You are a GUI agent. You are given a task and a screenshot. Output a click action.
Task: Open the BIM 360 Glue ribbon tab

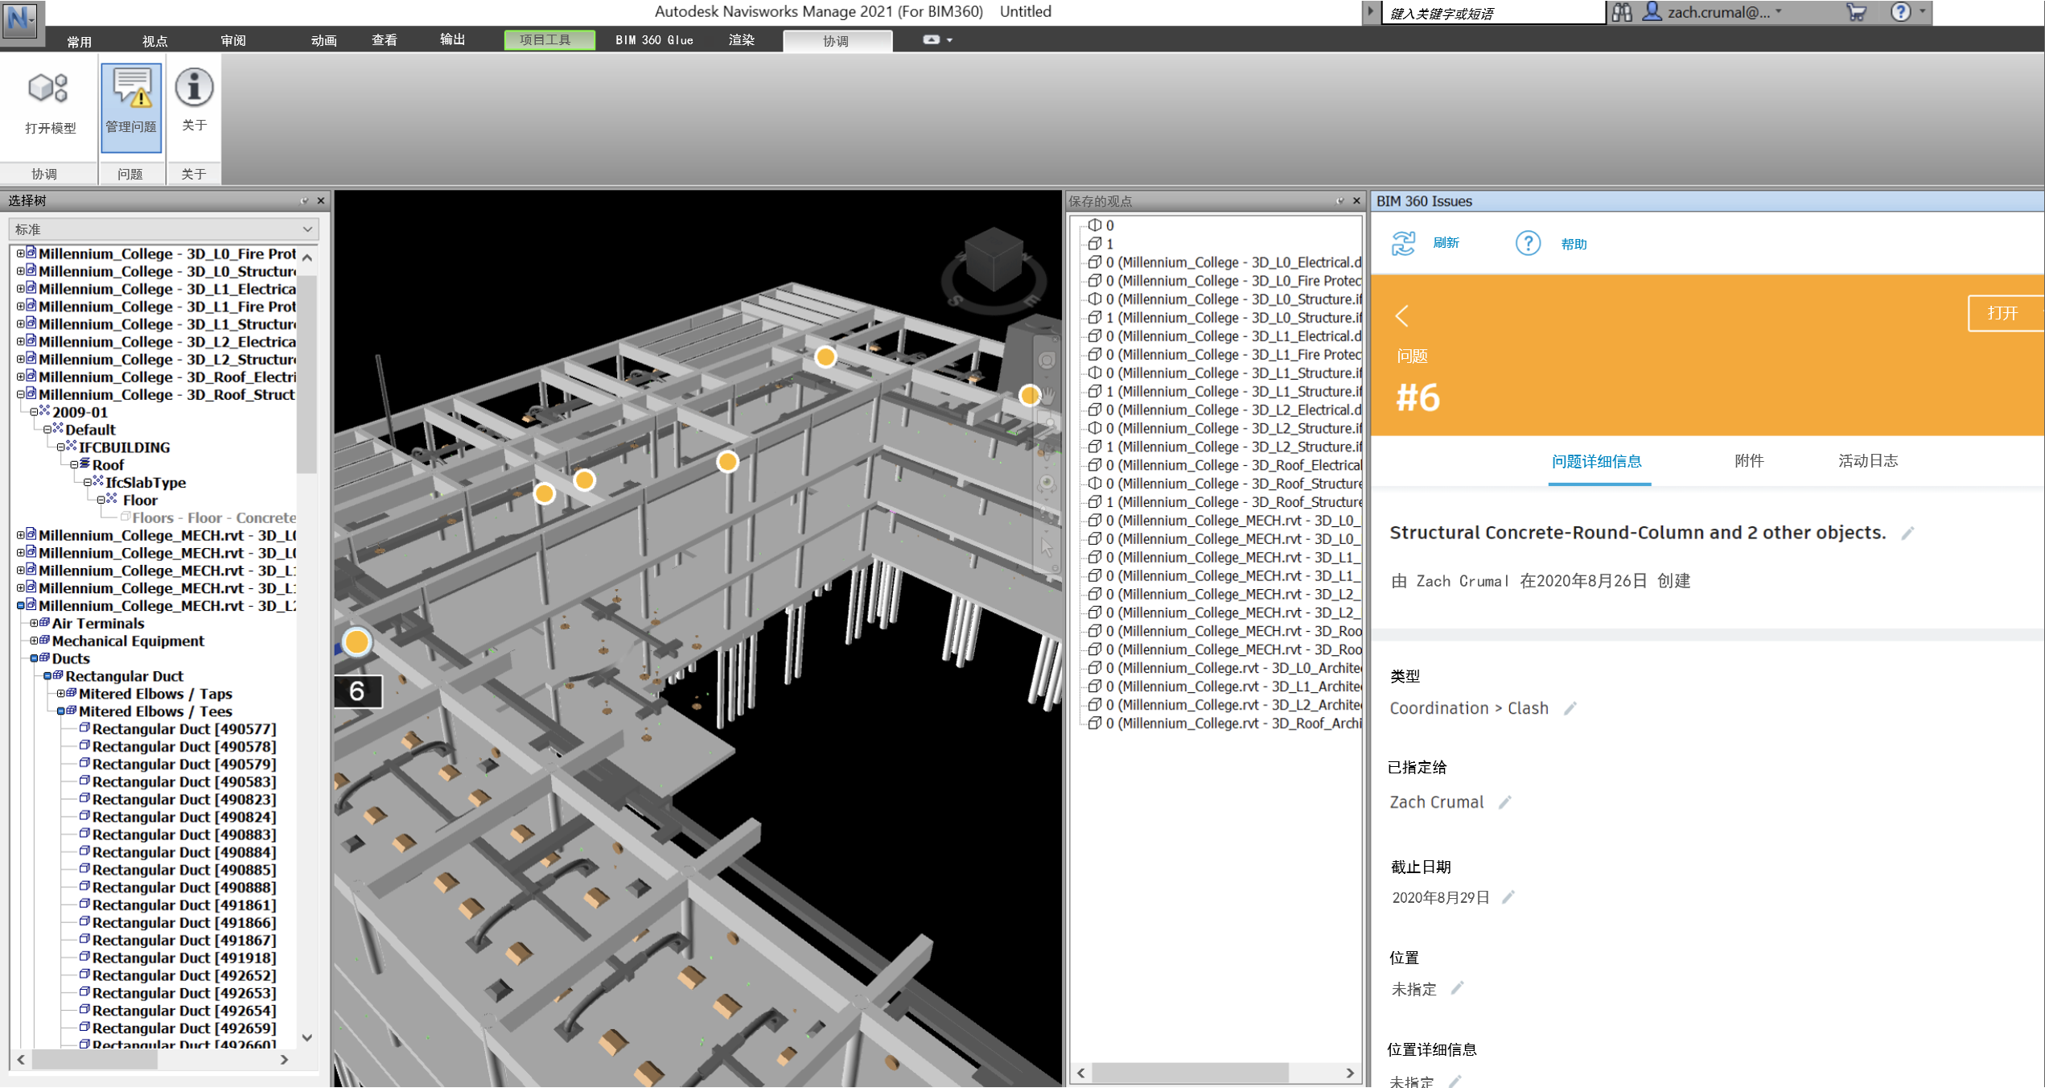pos(653,40)
